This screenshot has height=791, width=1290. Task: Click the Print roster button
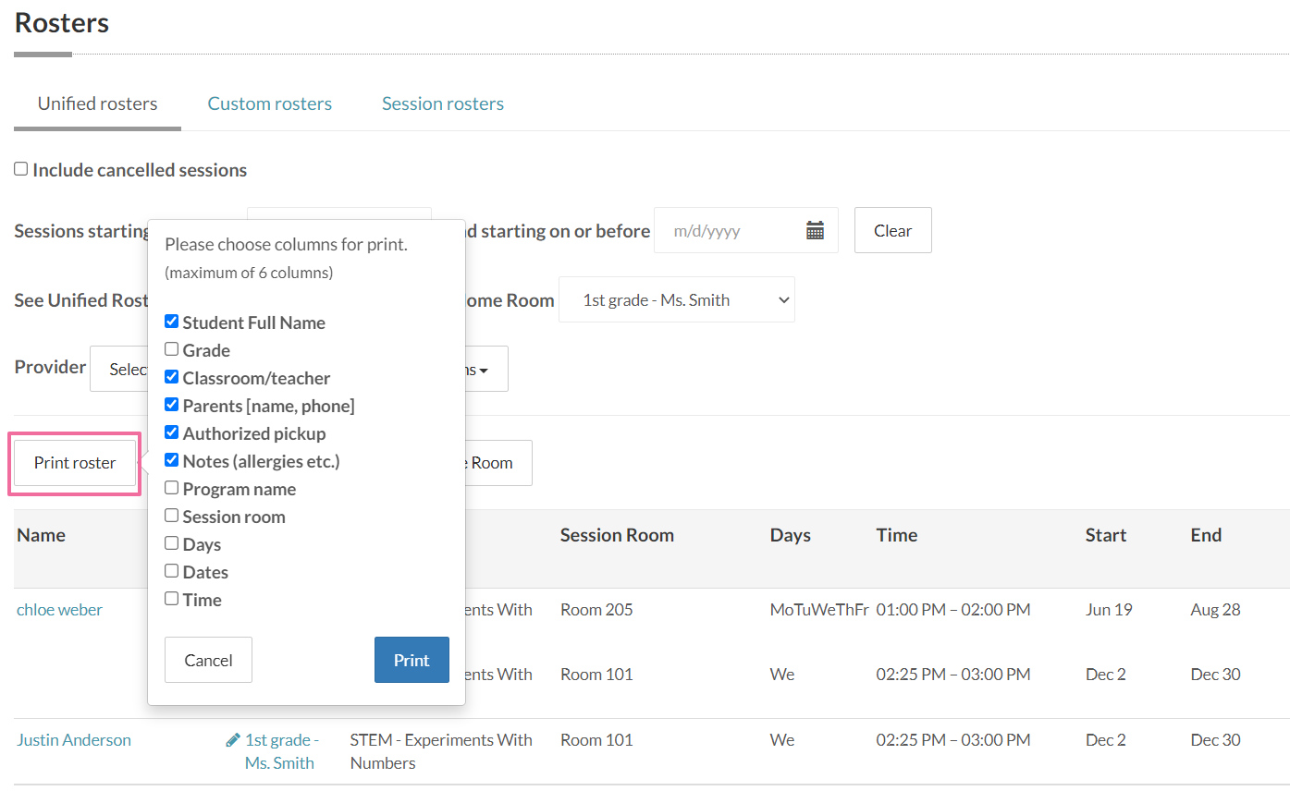75,463
